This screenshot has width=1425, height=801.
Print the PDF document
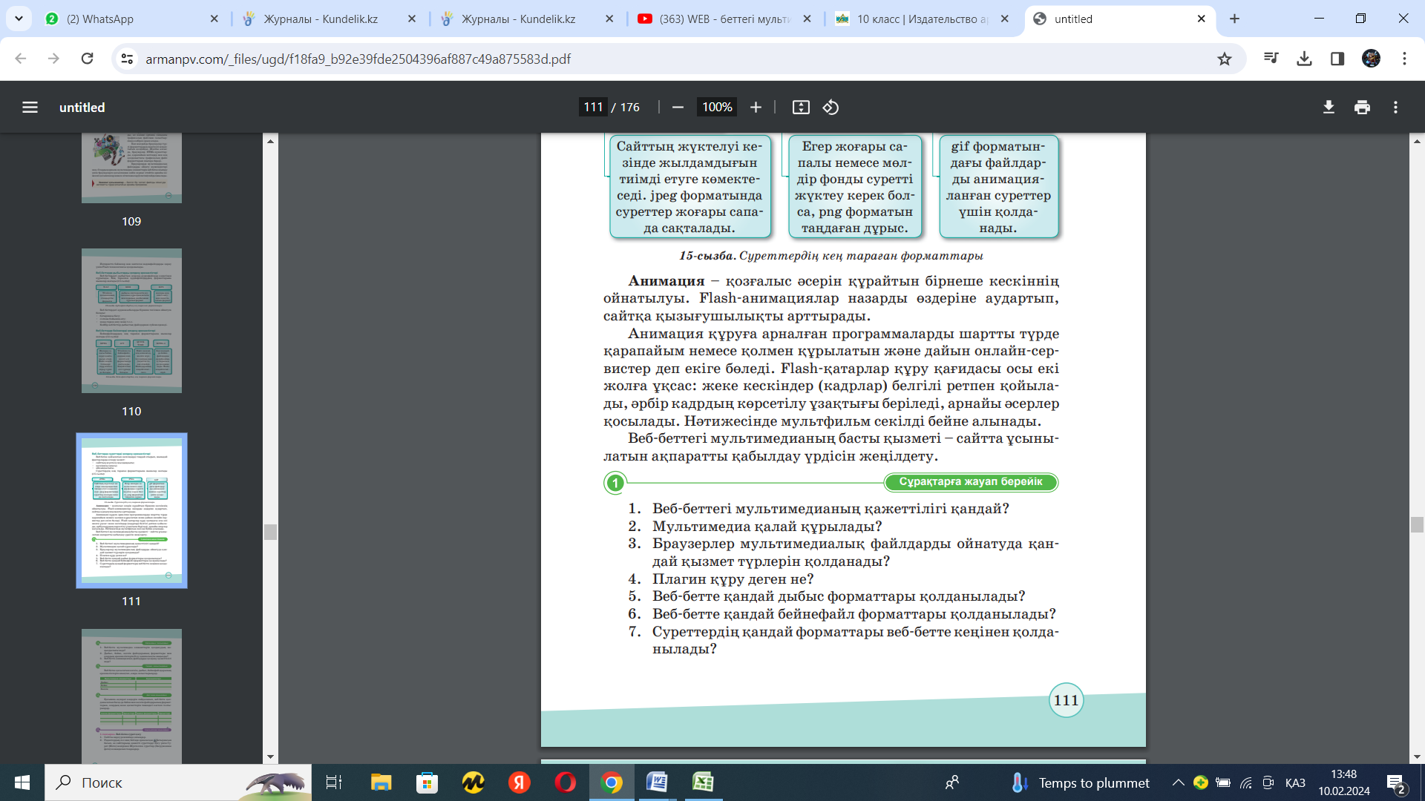[x=1362, y=108]
